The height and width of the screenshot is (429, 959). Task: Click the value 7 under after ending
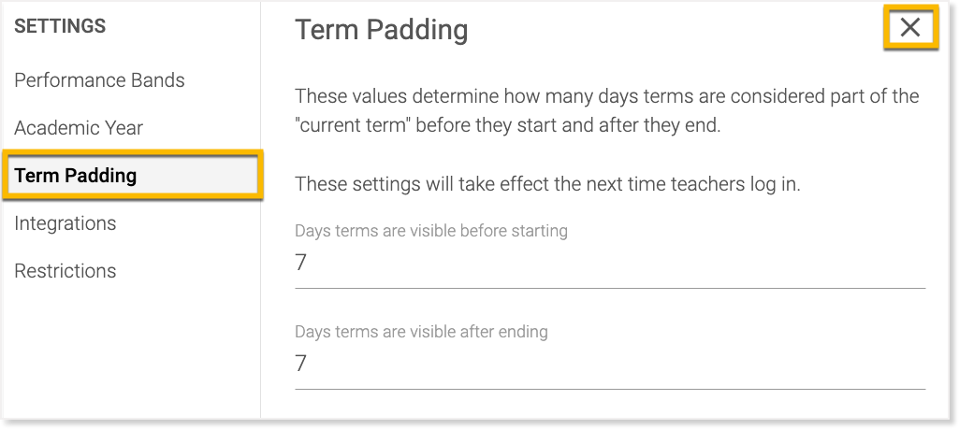[301, 364]
